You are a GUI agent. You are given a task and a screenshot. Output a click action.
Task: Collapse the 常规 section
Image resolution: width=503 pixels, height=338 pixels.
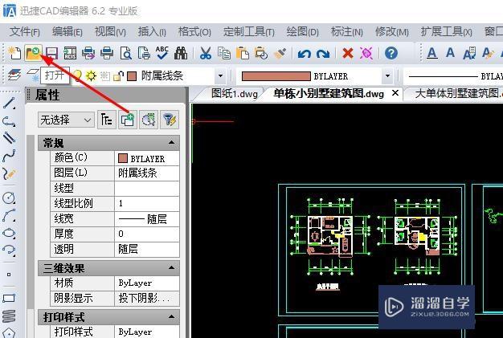[172, 142]
